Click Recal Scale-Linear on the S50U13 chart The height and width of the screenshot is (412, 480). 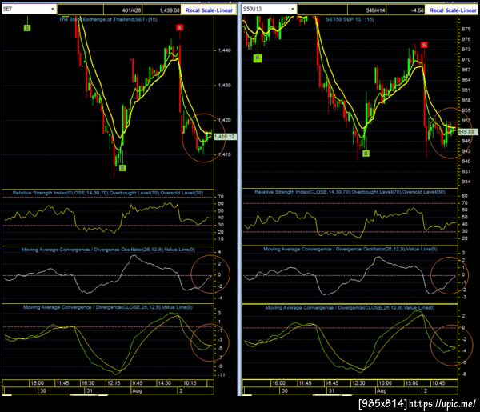click(453, 10)
